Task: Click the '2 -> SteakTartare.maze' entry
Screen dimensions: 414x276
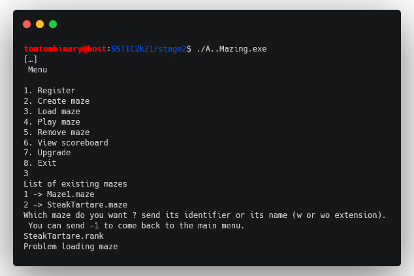Action: point(75,205)
